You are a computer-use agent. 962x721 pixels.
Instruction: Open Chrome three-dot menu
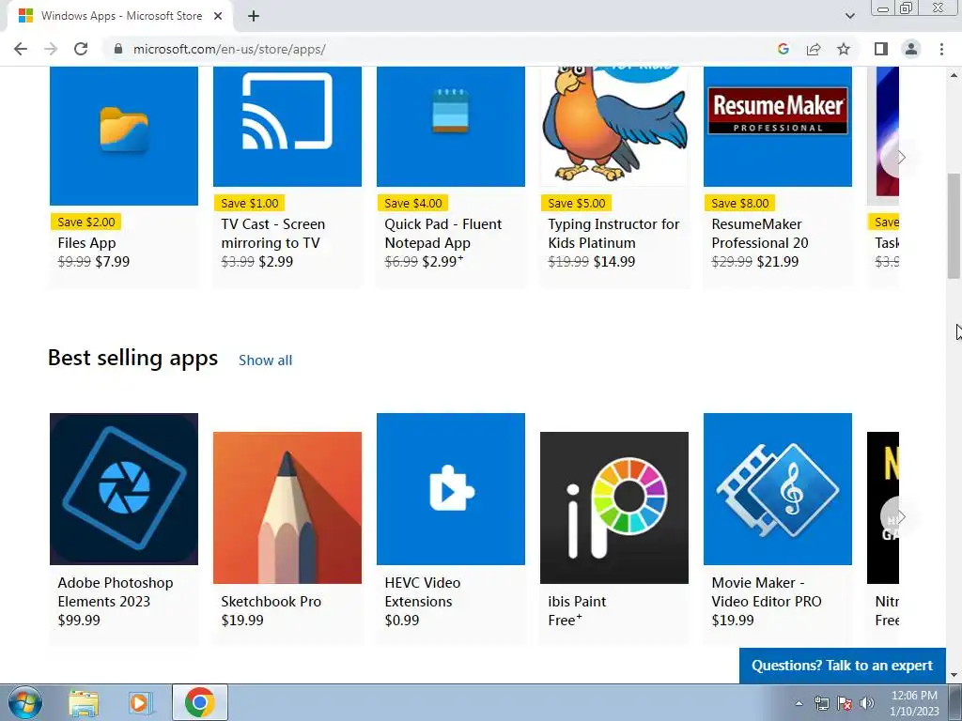click(941, 49)
